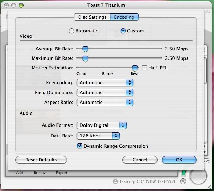Click Remove in the main Toast window
214x191 pixels.
(41, 173)
